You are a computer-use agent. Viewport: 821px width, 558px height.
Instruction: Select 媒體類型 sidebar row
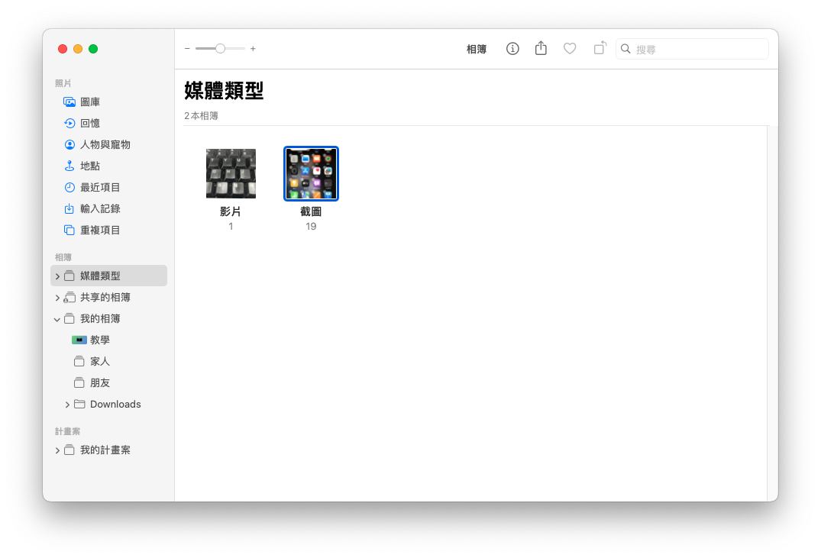(x=108, y=276)
